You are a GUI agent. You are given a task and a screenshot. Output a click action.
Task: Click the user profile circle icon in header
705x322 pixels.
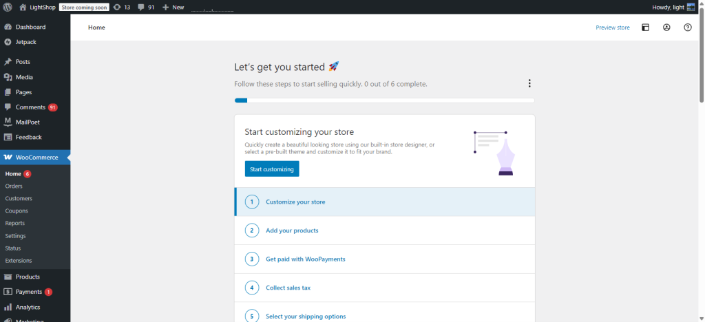[666, 28]
